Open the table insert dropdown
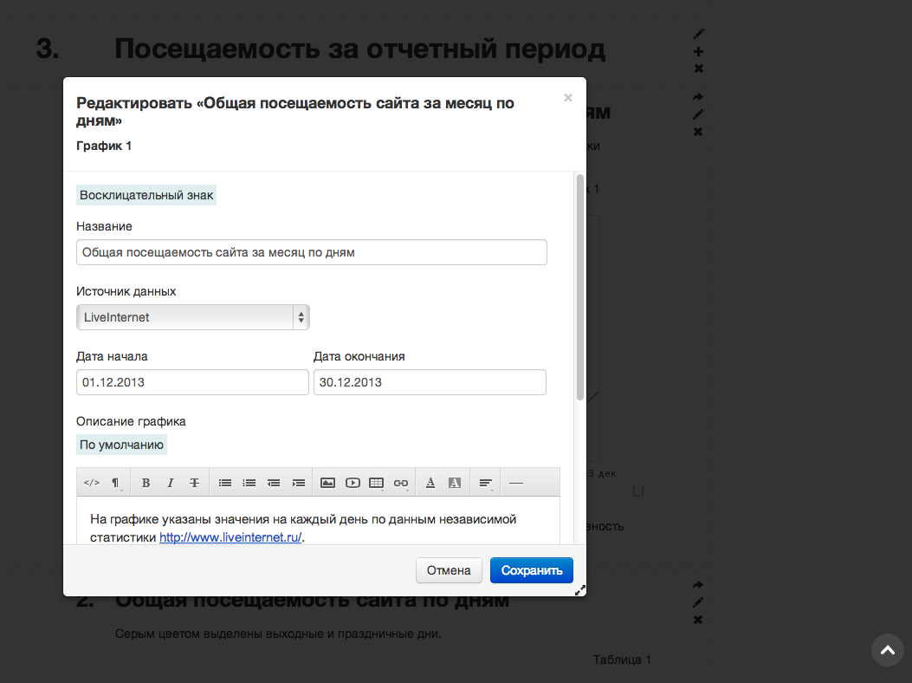 tap(377, 483)
